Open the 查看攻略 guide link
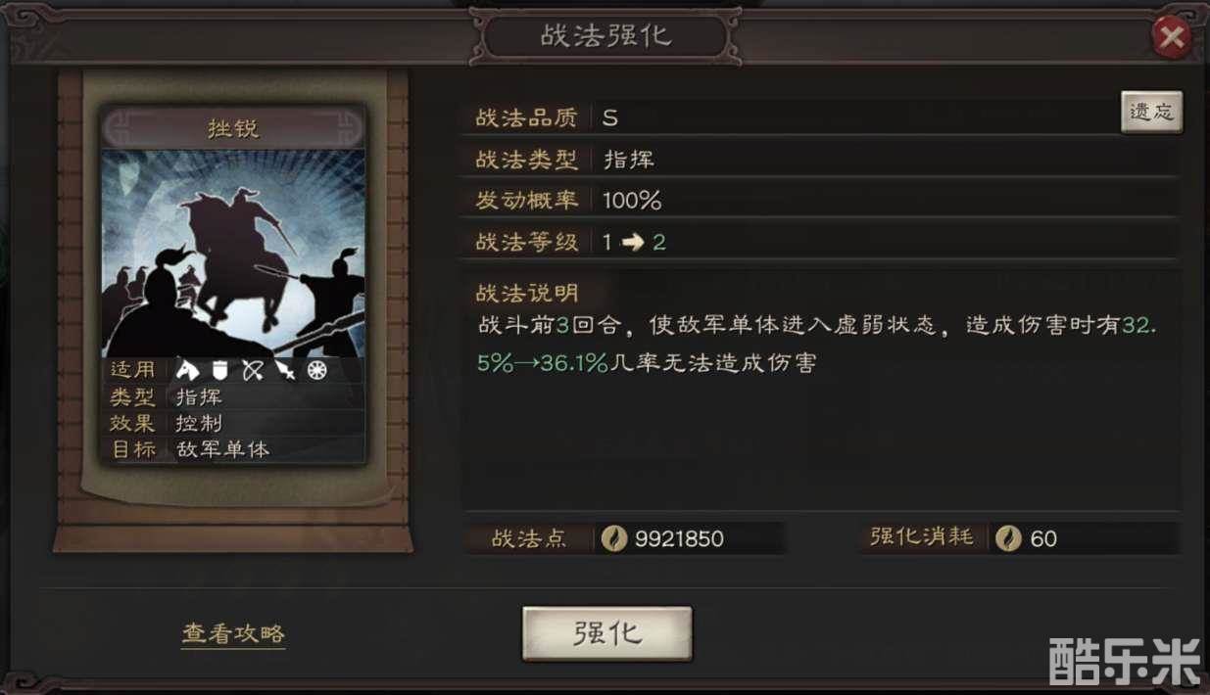The image size is (1210, 695). coord(233,634)
